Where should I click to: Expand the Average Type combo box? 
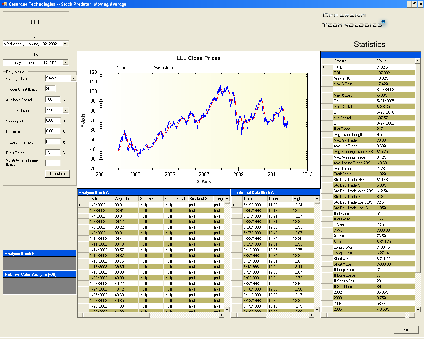click(73, 78)
